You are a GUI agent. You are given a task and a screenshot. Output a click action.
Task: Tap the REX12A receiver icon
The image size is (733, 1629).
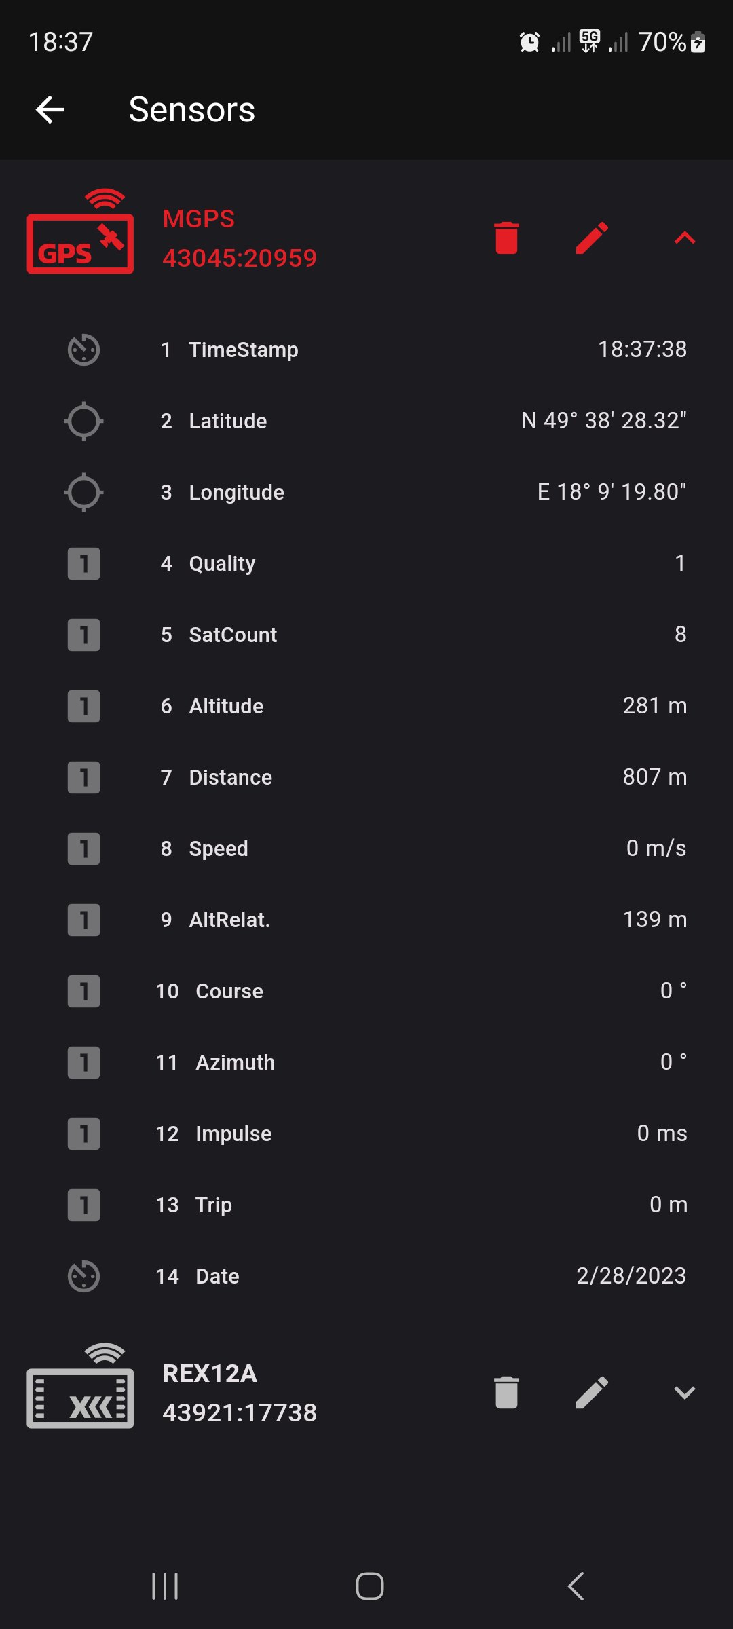click(x=80, y=1388)
